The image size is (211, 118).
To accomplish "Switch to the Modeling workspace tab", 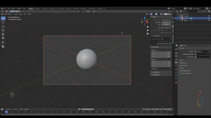I will (37, 9).
